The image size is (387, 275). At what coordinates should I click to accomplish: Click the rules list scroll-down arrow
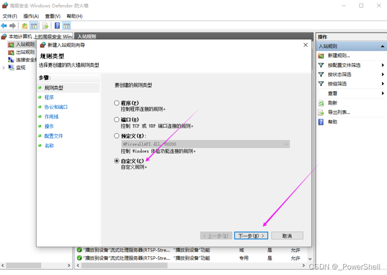pyautogui.click(x=310, y=259)
